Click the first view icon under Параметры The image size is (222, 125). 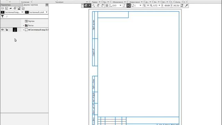(2, 8)
